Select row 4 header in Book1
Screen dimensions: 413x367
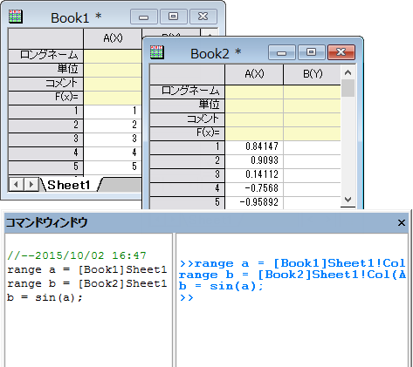click(x=45, y=153)
